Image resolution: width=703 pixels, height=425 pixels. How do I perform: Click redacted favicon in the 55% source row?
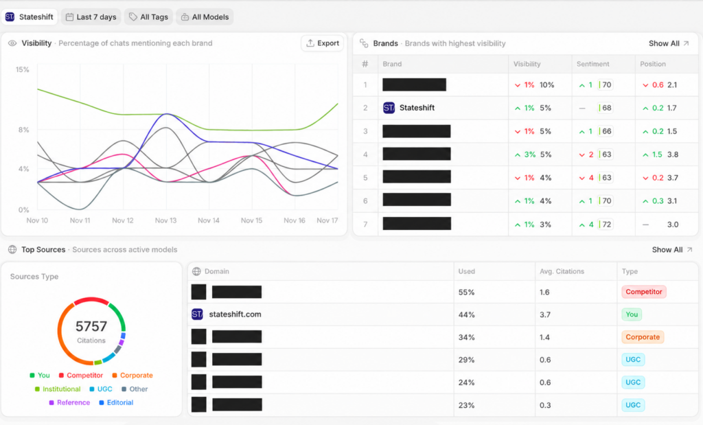pos(198,292)
